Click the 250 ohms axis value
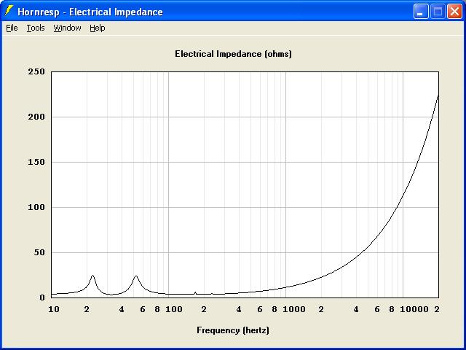Screen dimensions: 466x350 pos(36,71)
